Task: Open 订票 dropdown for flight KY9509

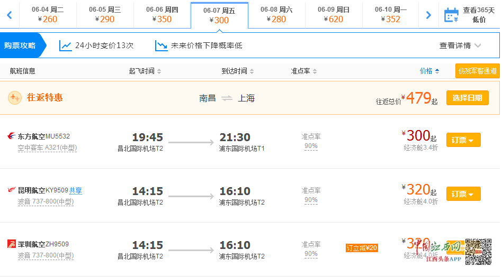Action: tap(463, 194)
